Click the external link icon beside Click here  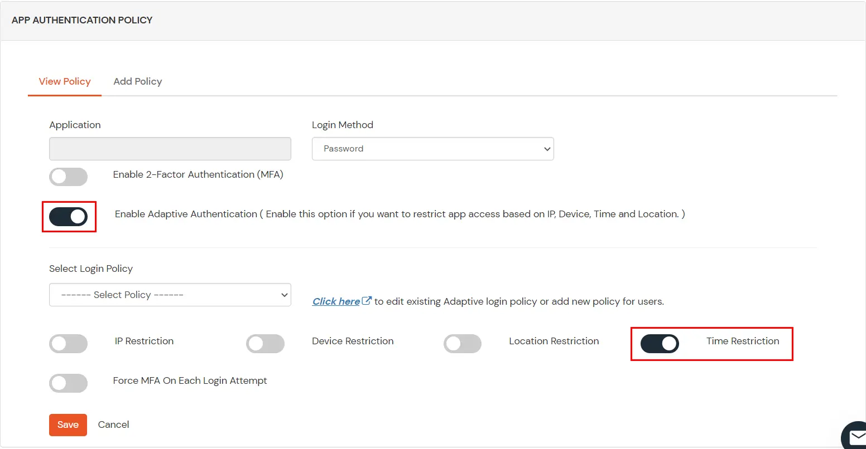[367, 300]
